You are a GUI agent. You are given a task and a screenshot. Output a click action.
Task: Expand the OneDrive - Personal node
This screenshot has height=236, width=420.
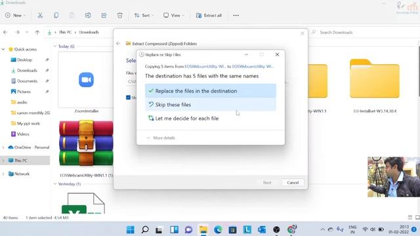coord(3,147)
